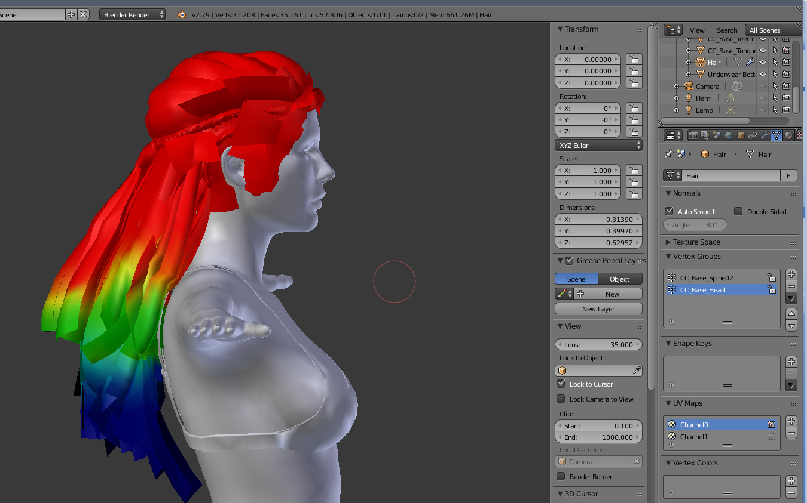Click the Lamp data icon in outliner
Image resolution: width=807 pixels, height=503 pixels.
730,110
